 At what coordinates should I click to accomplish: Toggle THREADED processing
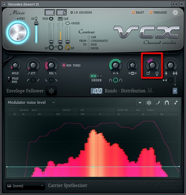(158, 12)
